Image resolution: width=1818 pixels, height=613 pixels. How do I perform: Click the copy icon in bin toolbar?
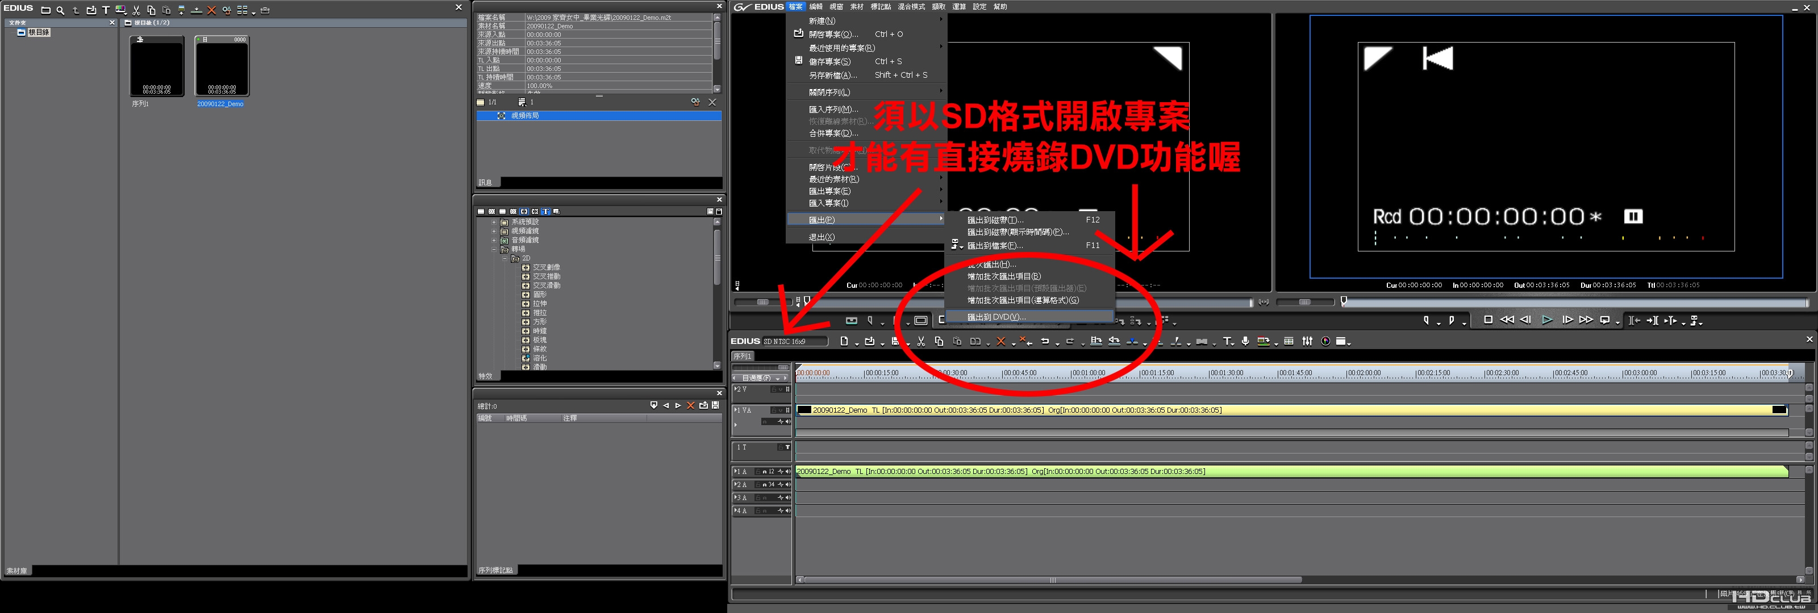(151, 10)
